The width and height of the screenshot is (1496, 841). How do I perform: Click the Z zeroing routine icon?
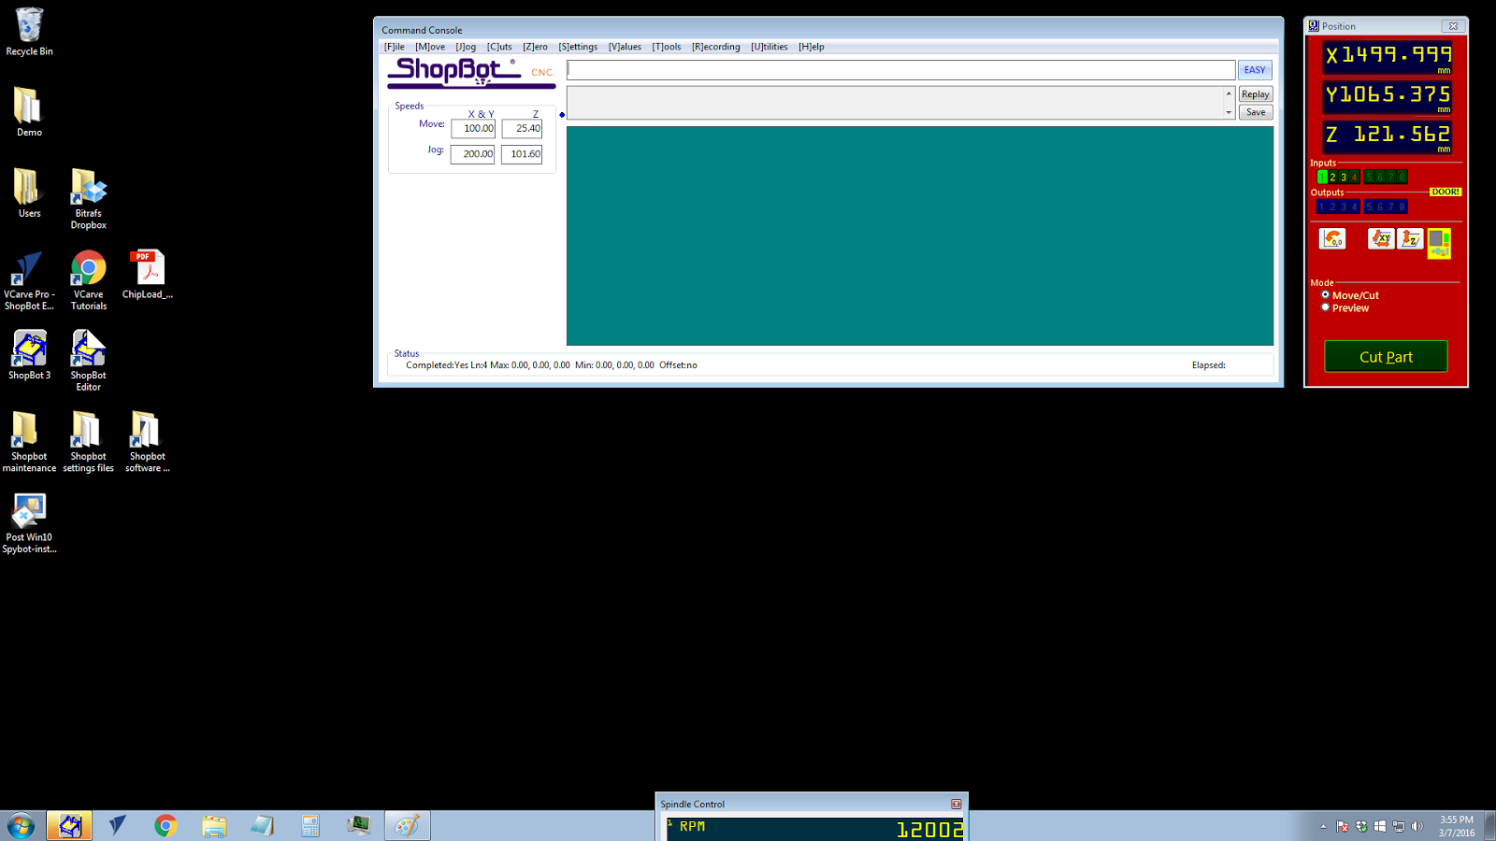(1410, 239)
